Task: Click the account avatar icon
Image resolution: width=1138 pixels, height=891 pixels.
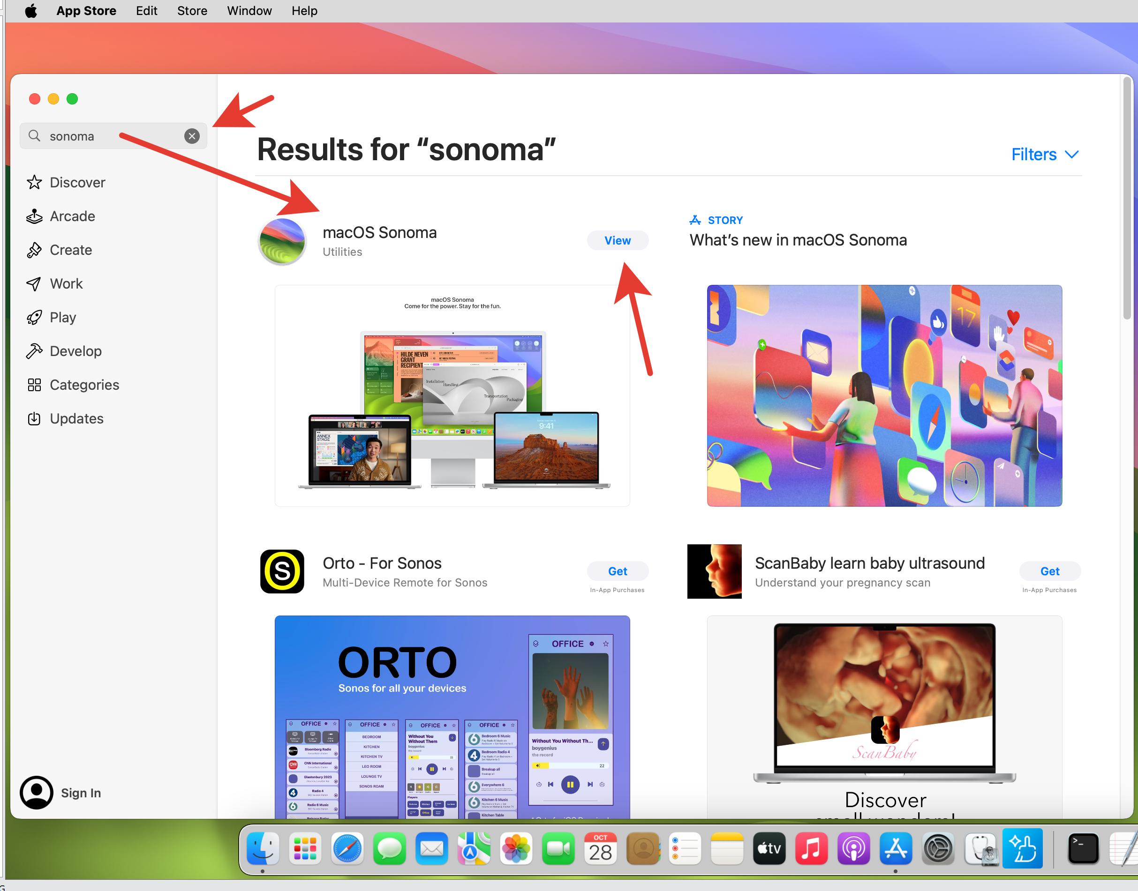Action: pos(37,793)
